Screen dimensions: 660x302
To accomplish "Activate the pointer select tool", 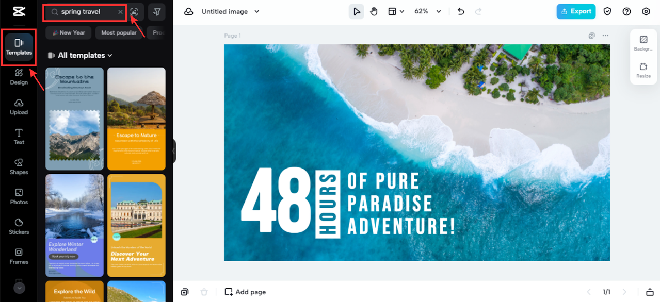I will [x=357, y=11].
